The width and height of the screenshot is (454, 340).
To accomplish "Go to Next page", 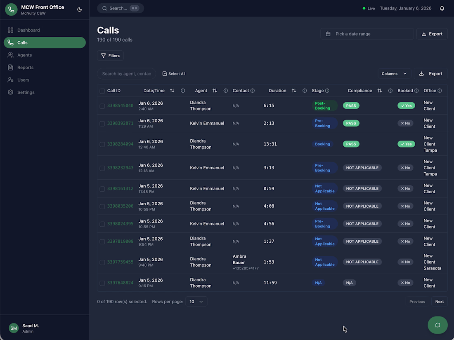I will 439,302.
